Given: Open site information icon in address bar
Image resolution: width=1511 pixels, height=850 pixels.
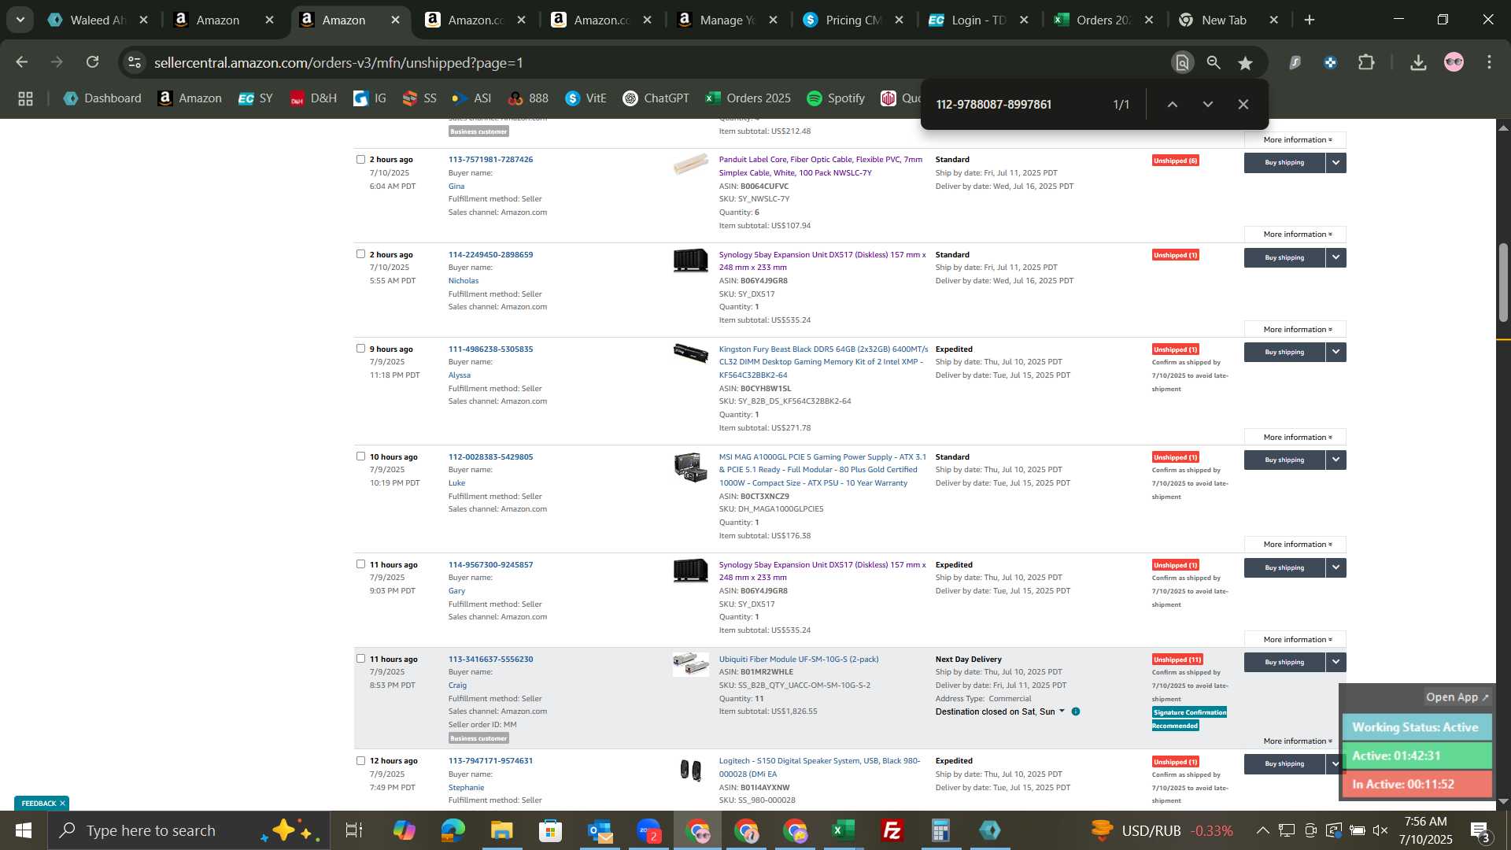Looking at the screenshot, I should 135,62.
